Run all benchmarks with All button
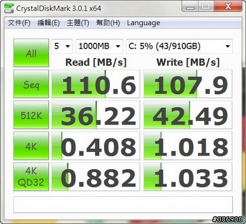Image resolution: width=246 pixels, height=224 pixels. 31,53
